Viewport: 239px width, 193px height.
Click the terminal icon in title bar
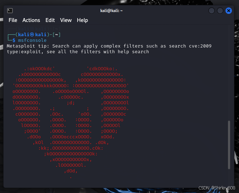(10, 11)
